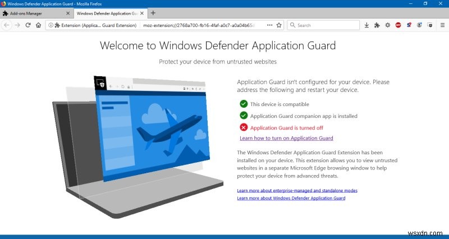Open the Firefox hamburger menu
Viewport: 449px width, 239px height.
[442, 25]
